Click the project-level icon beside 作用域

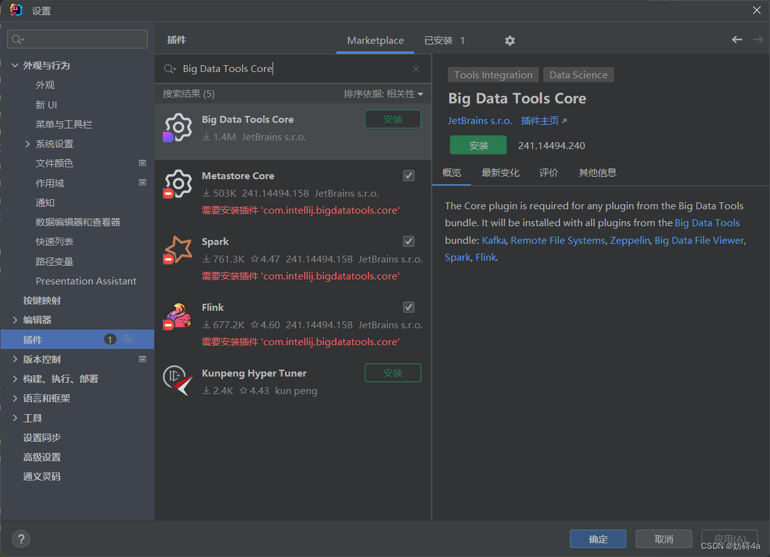(142, 183)
